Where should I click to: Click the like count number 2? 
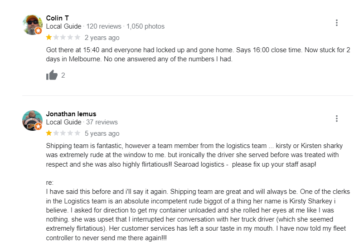(63, 75)
